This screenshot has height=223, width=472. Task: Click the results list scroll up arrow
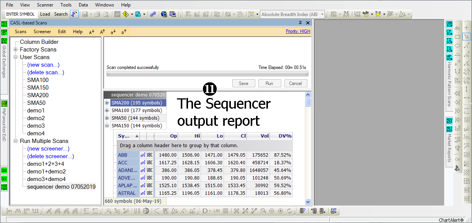tap(308, 95)
